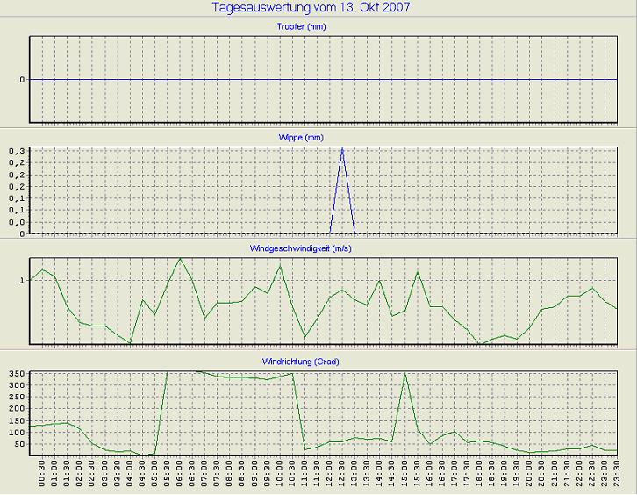The width and height of the screenshot is (637, 495).
Task: Click the 12:30 time axis label
Action: click(342, 476)
